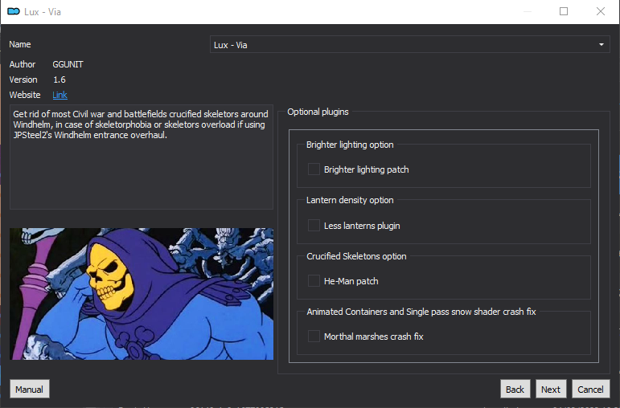Click the author name GGUNIT

(68, 64)
